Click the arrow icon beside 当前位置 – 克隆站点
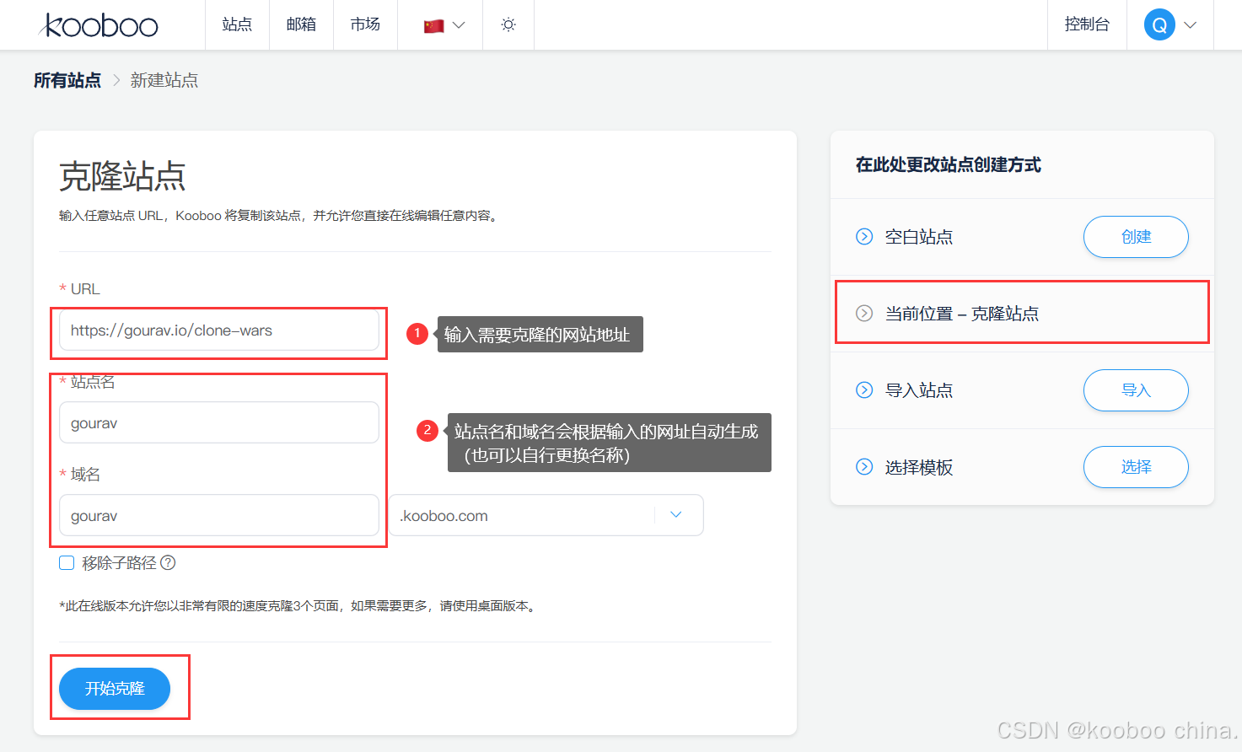This screenshot has width=1242, height=752. click(864, 314)
